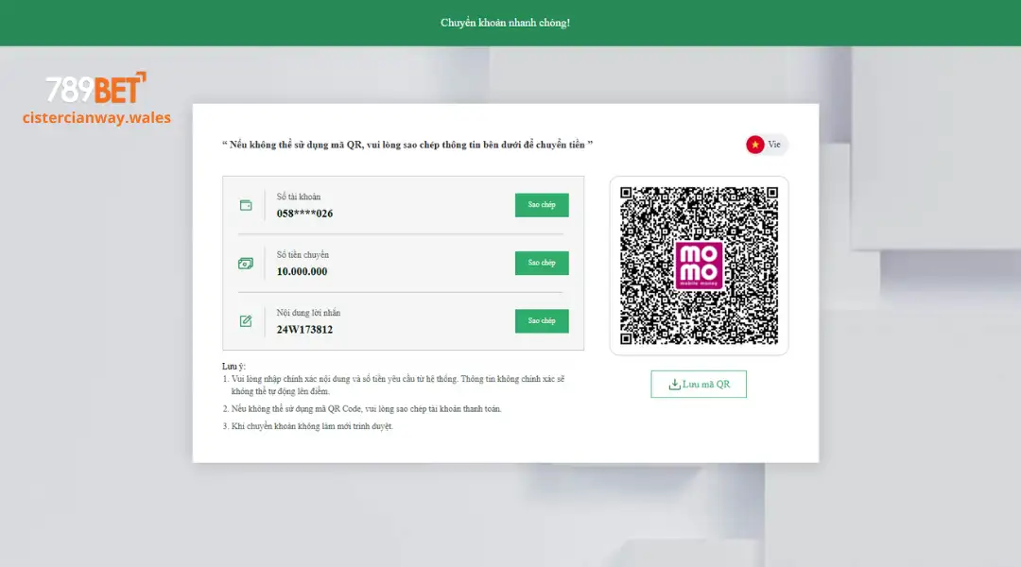The width and height of the screenshot is (1021, 567).
Task: Click the download icon in Lưu mã QR
Action: pos(675,385)
